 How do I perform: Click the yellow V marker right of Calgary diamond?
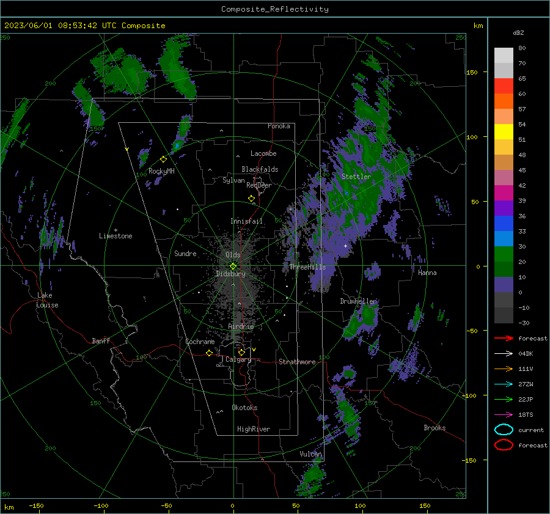[254, 350]
